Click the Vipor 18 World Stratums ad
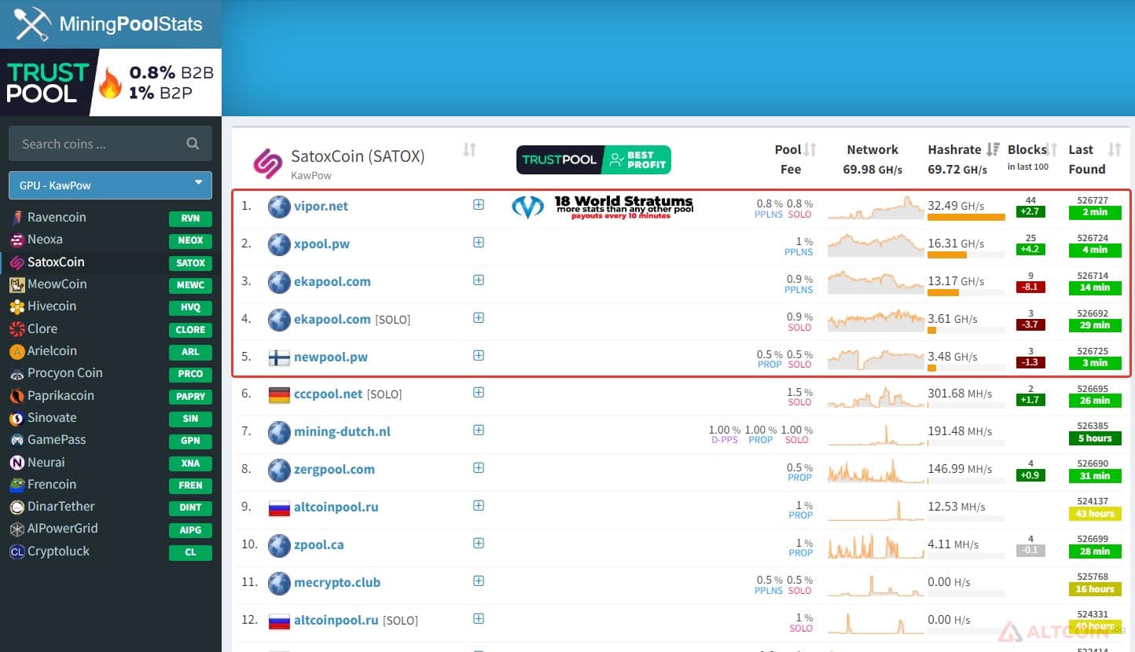Viewport: 1135px width, 652px height. click(602, 207)
